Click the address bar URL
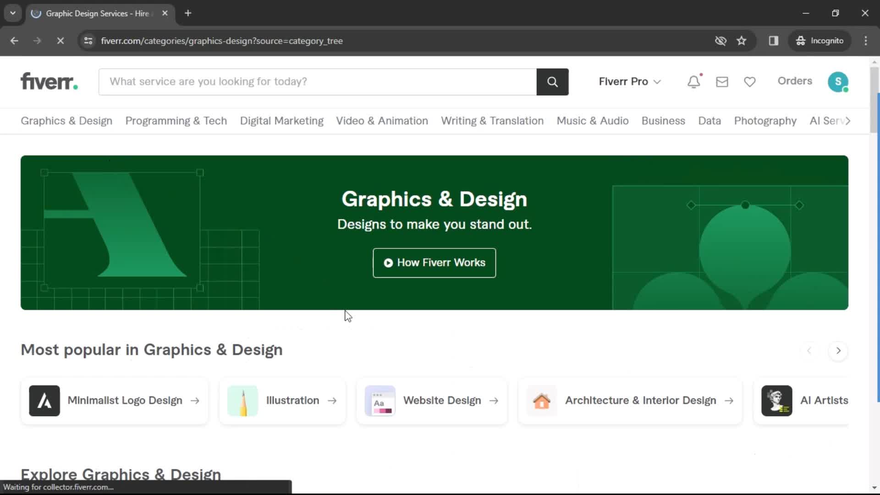The width and height of the screenshot is (880, 495). [222, 41]
